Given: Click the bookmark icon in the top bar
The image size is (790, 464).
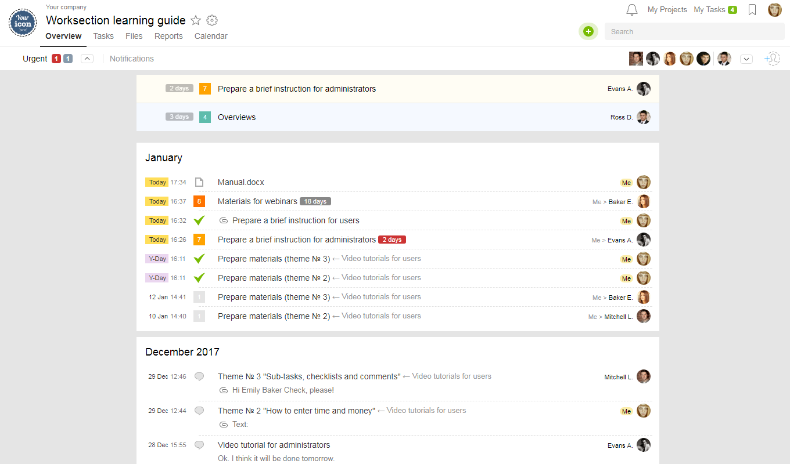Looking at the screenshot, I should coord(752,9).
